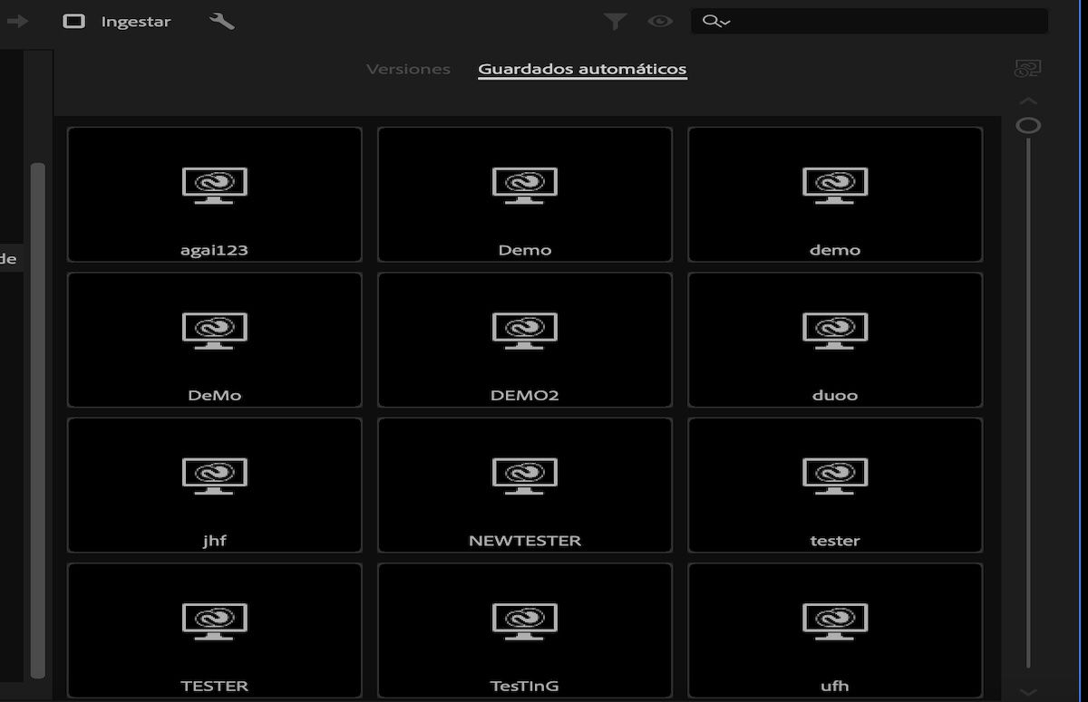This screenshot has height=702, width=1088.
Task: Open the search options dropdown chevron
Action: tap(725, 24)
